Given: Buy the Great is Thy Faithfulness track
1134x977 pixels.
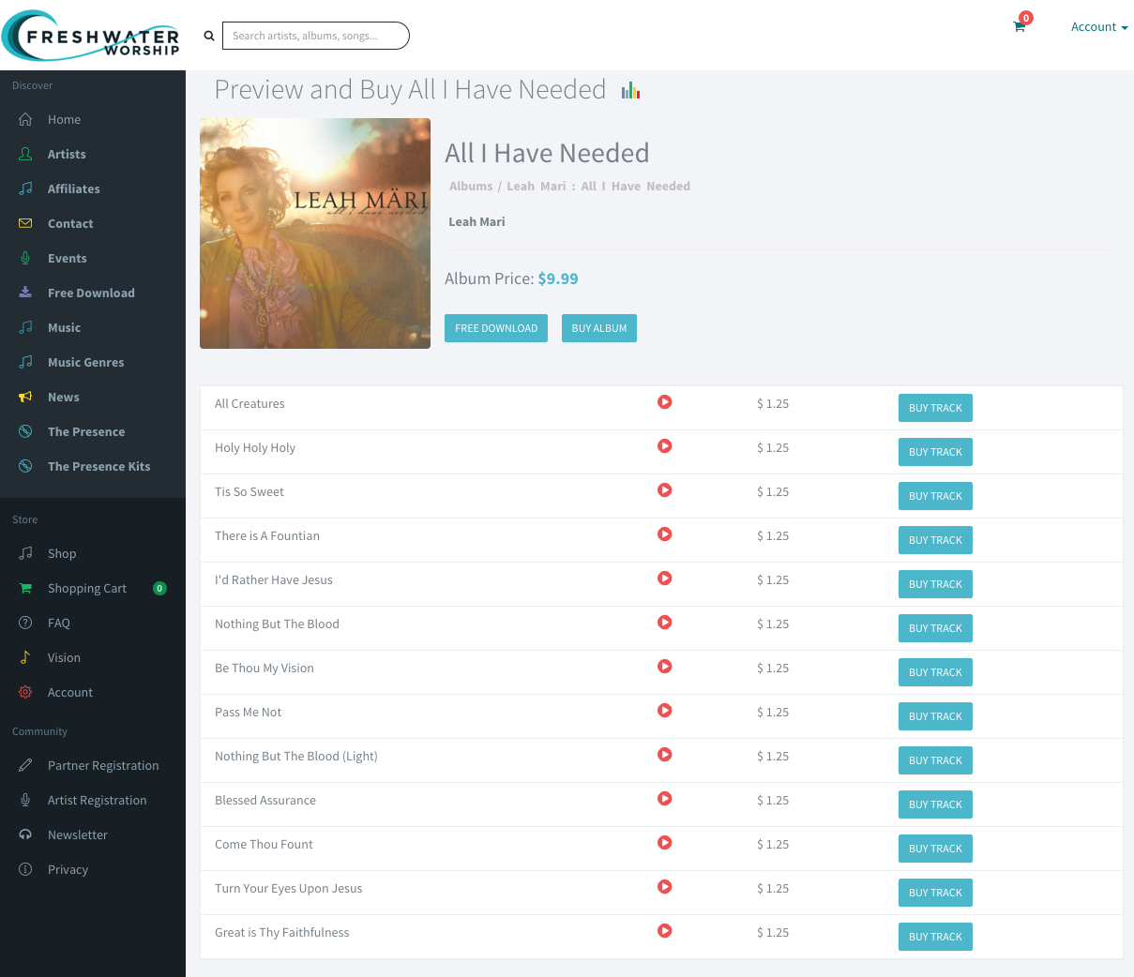Looking at the screenshot, I should pos(935,937).
